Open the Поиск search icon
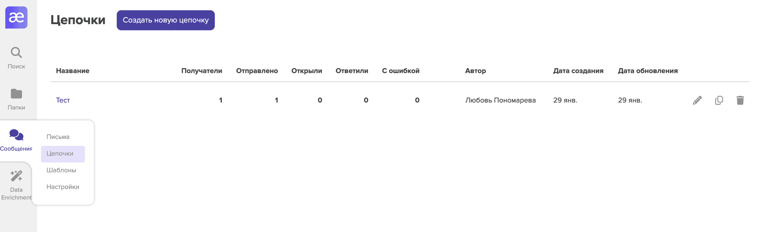This screenshot has width=762, height=232. (16, 52)
